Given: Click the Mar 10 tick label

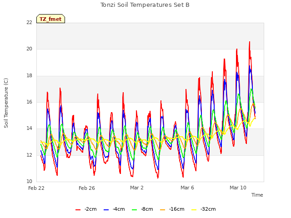Looking at the screenshot, I should pos(238,188).
